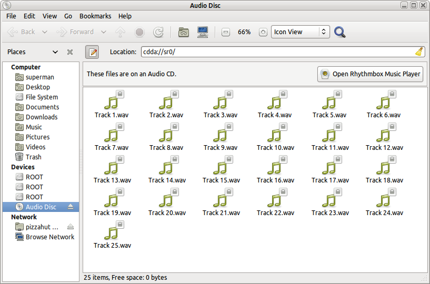Open the Computer toolbar icon
The width and height of the screenshot is (430, 284).
pyautogui.click(x=203, y=32)
